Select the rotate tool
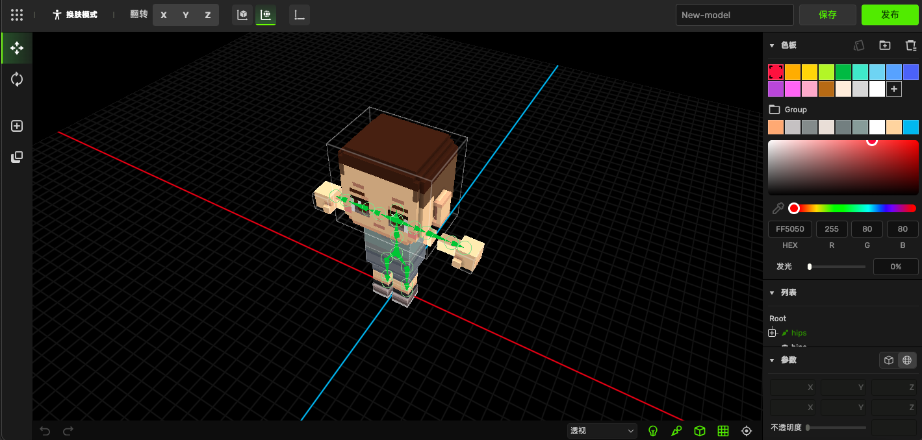The width and height of the screenshot is (922, 440). click(17, 79)
